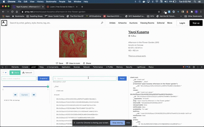Close the DevTools panel
The width and height of the screenshot is (204, 127).
point(202,67)
